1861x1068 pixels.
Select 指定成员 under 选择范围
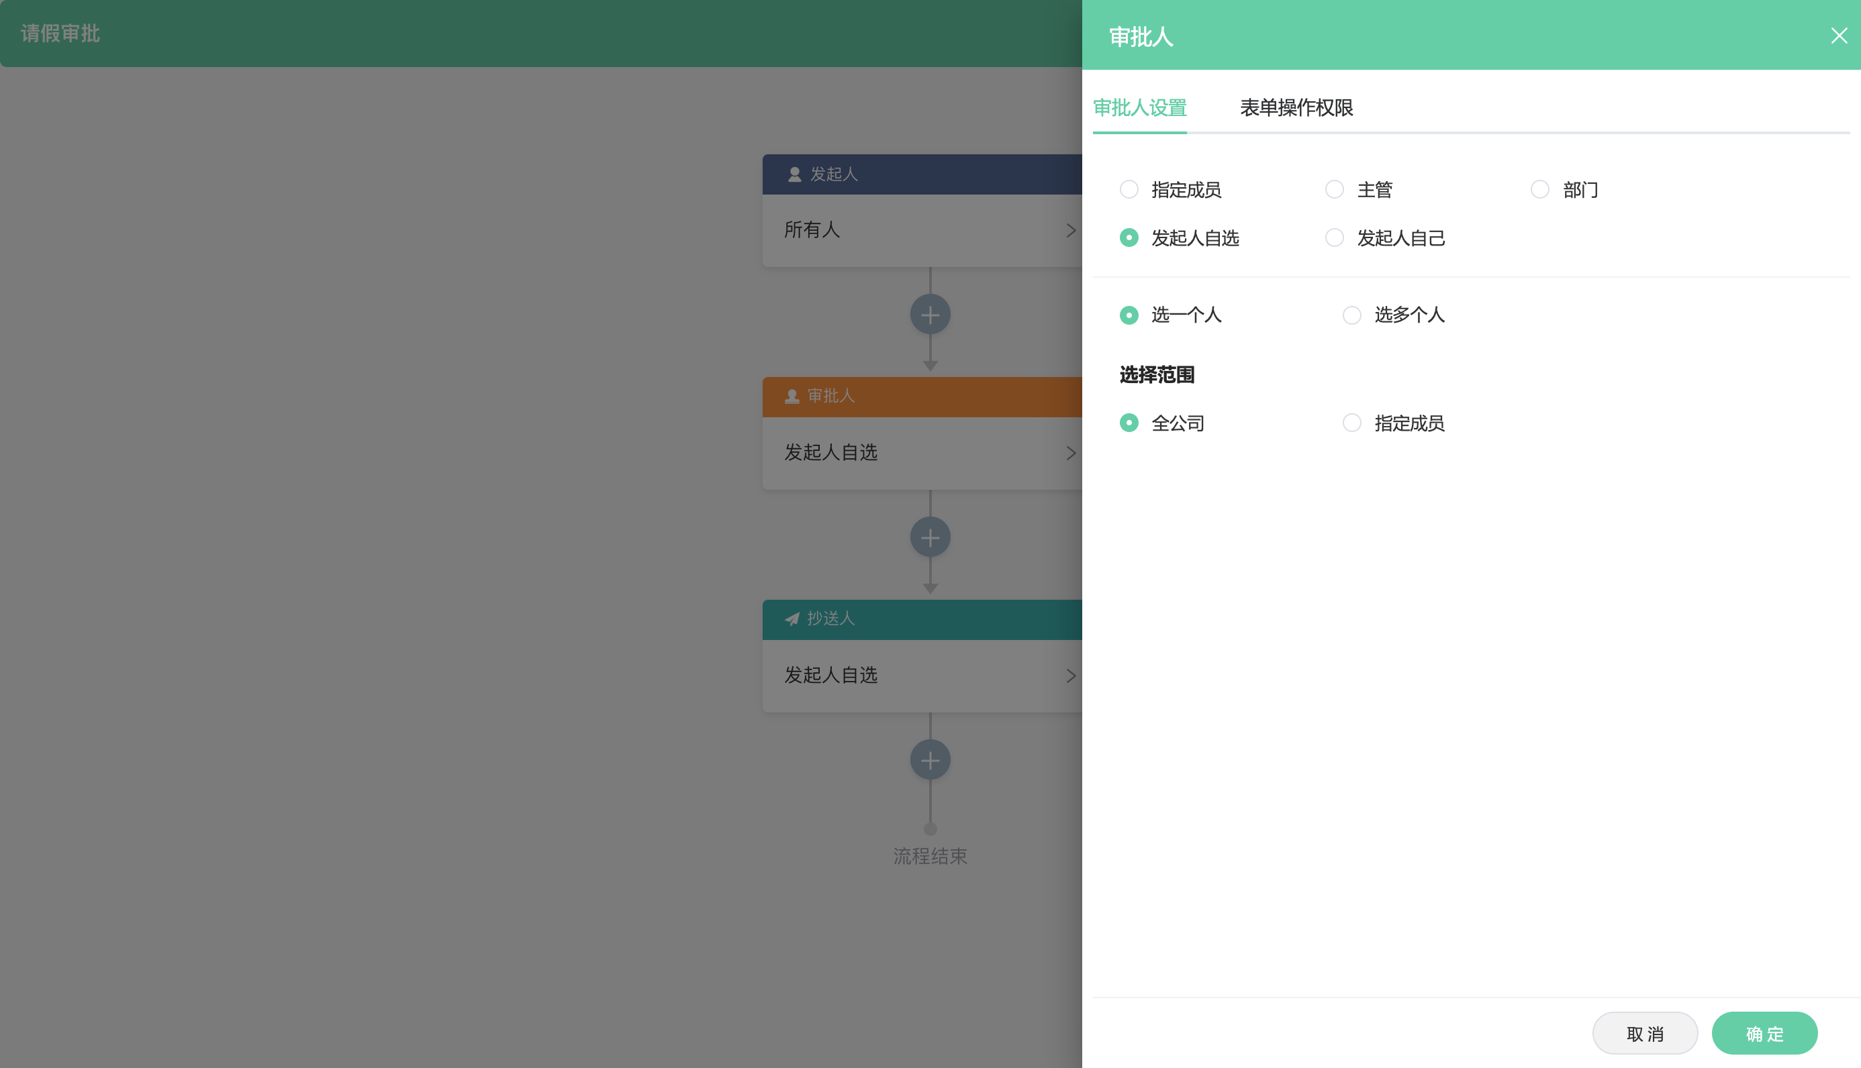coord(1351,423)
